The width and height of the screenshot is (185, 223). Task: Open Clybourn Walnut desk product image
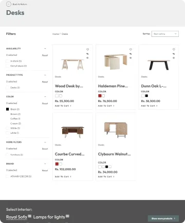(116, 130)
